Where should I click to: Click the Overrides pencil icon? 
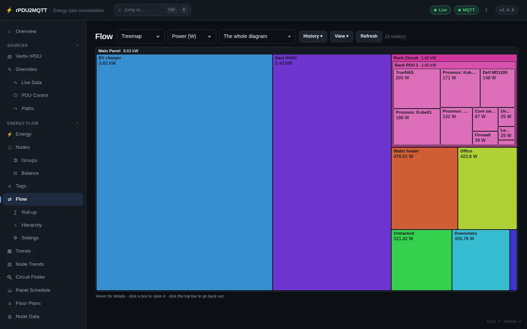10,69
